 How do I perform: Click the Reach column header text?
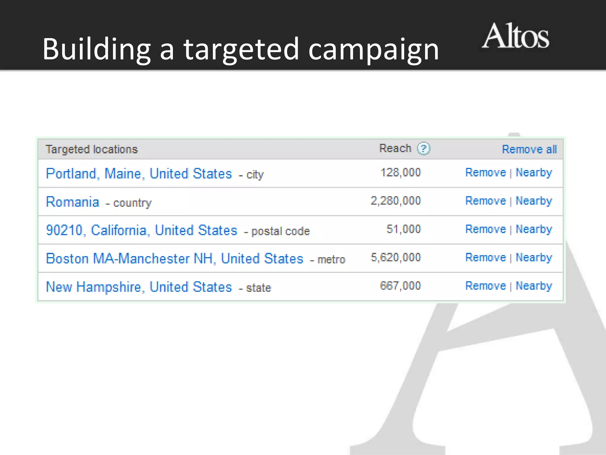point(395,148)
